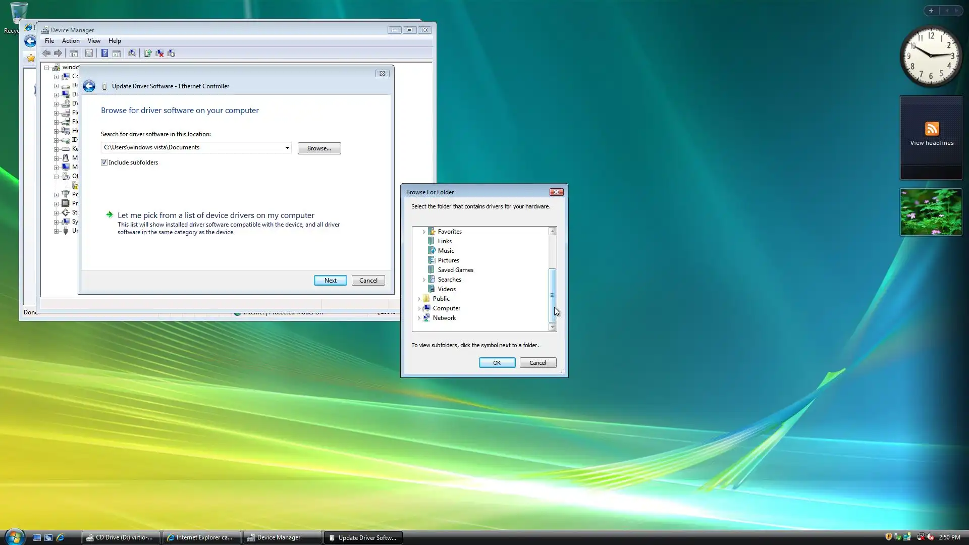Expand the Searches folder in tree
The image size is (969, 545).
coord(424,280)
